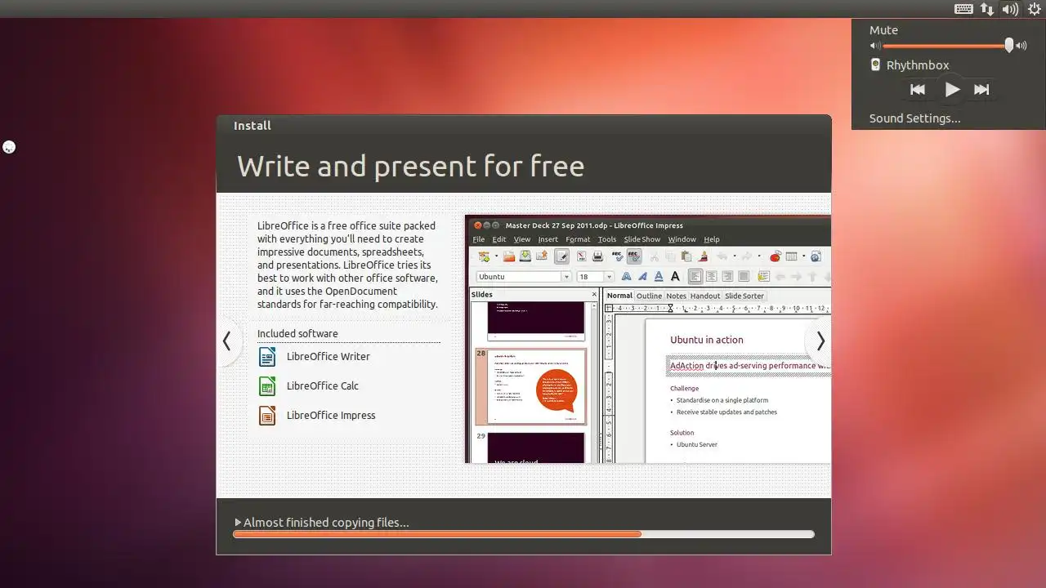This screenshot has width=1046, height=588.
Task: Toggle the AutoSpellcheck icon
Action: click(633, 256)
